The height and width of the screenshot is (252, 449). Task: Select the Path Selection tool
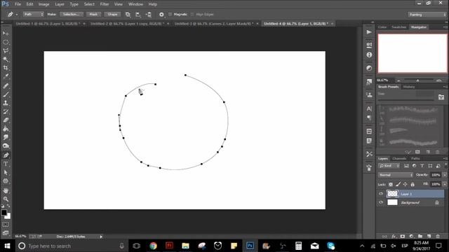pyautogui.click(x=6, y=173)
